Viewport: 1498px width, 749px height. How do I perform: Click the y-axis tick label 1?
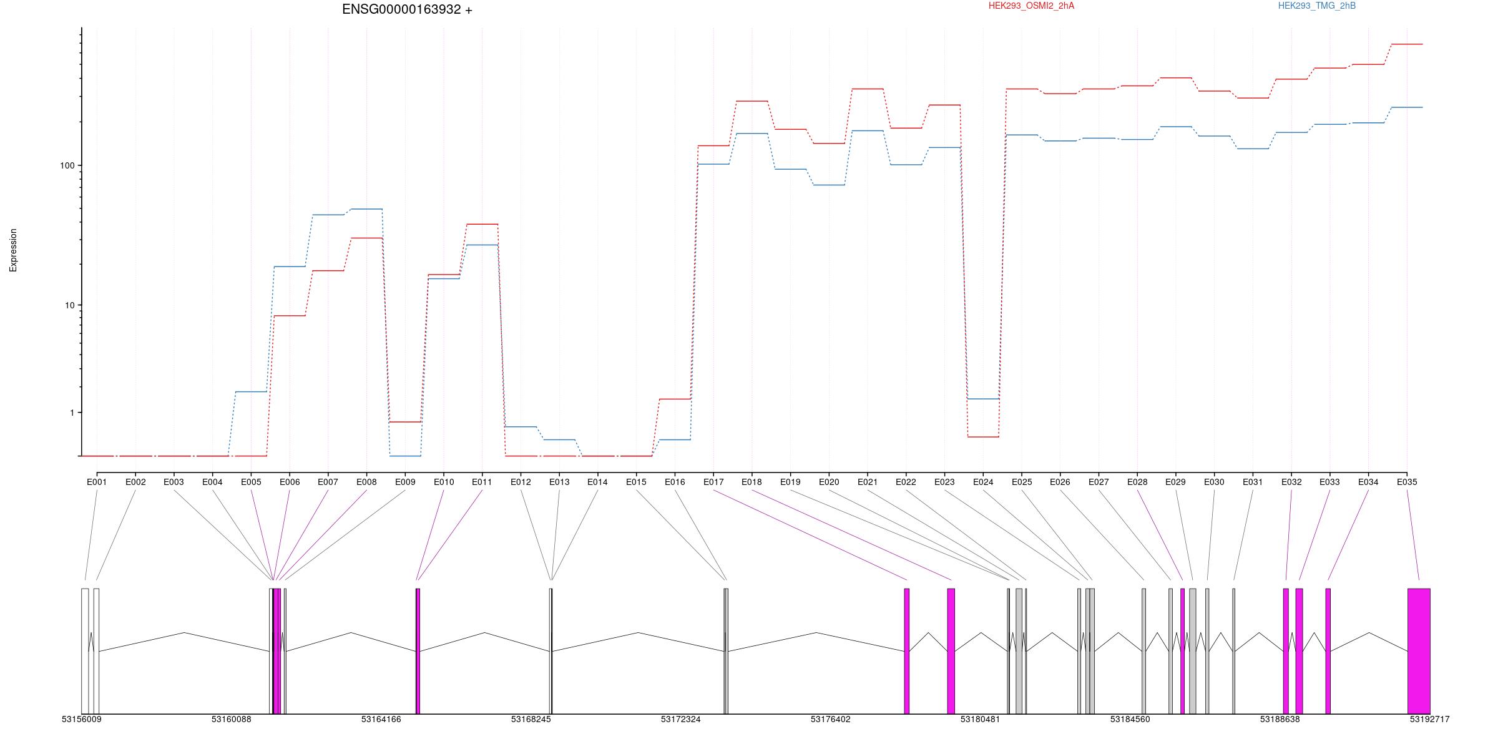pos(72,413)
